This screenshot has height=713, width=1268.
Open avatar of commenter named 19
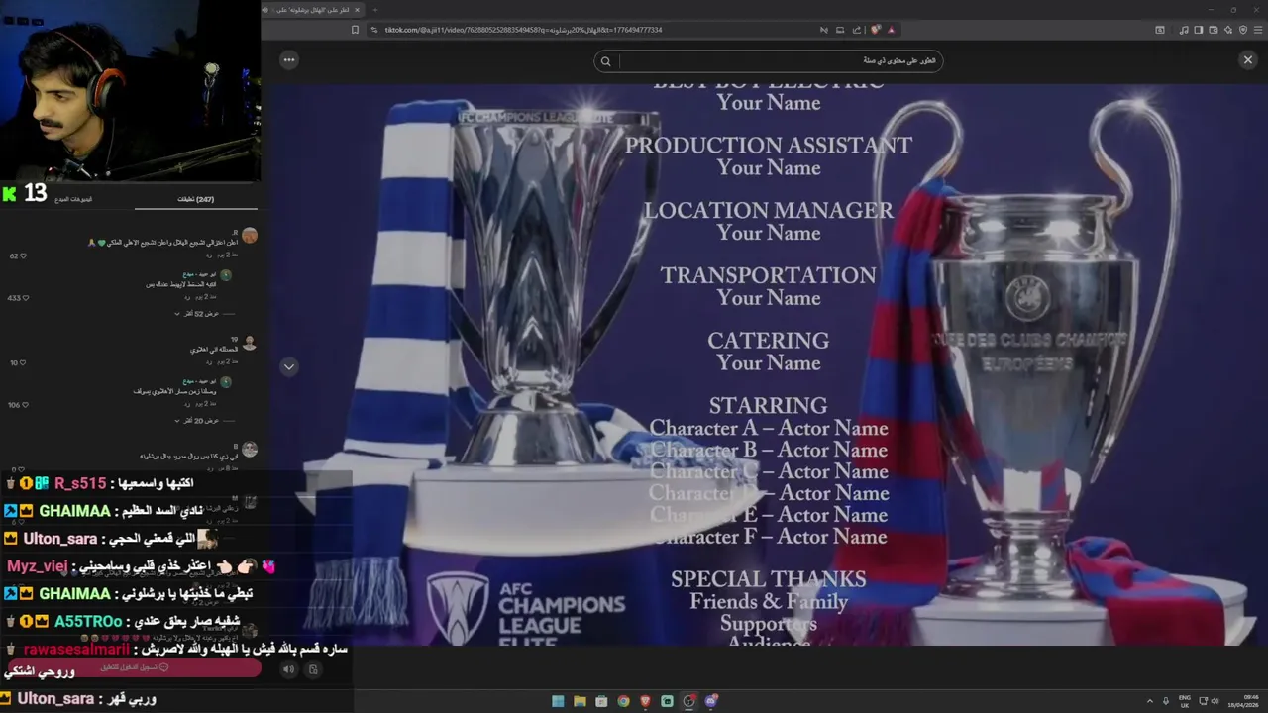250,343
